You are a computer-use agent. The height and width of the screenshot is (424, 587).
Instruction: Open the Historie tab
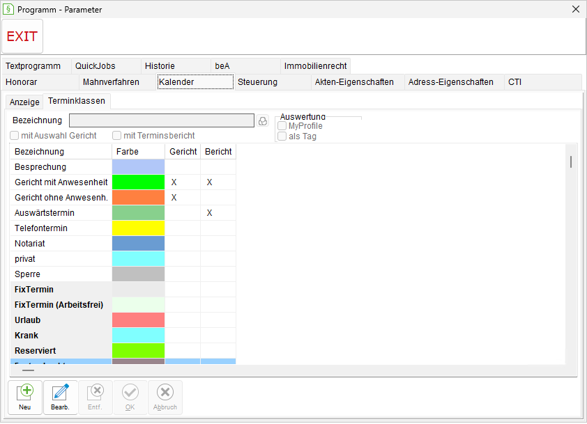(176, 66)
